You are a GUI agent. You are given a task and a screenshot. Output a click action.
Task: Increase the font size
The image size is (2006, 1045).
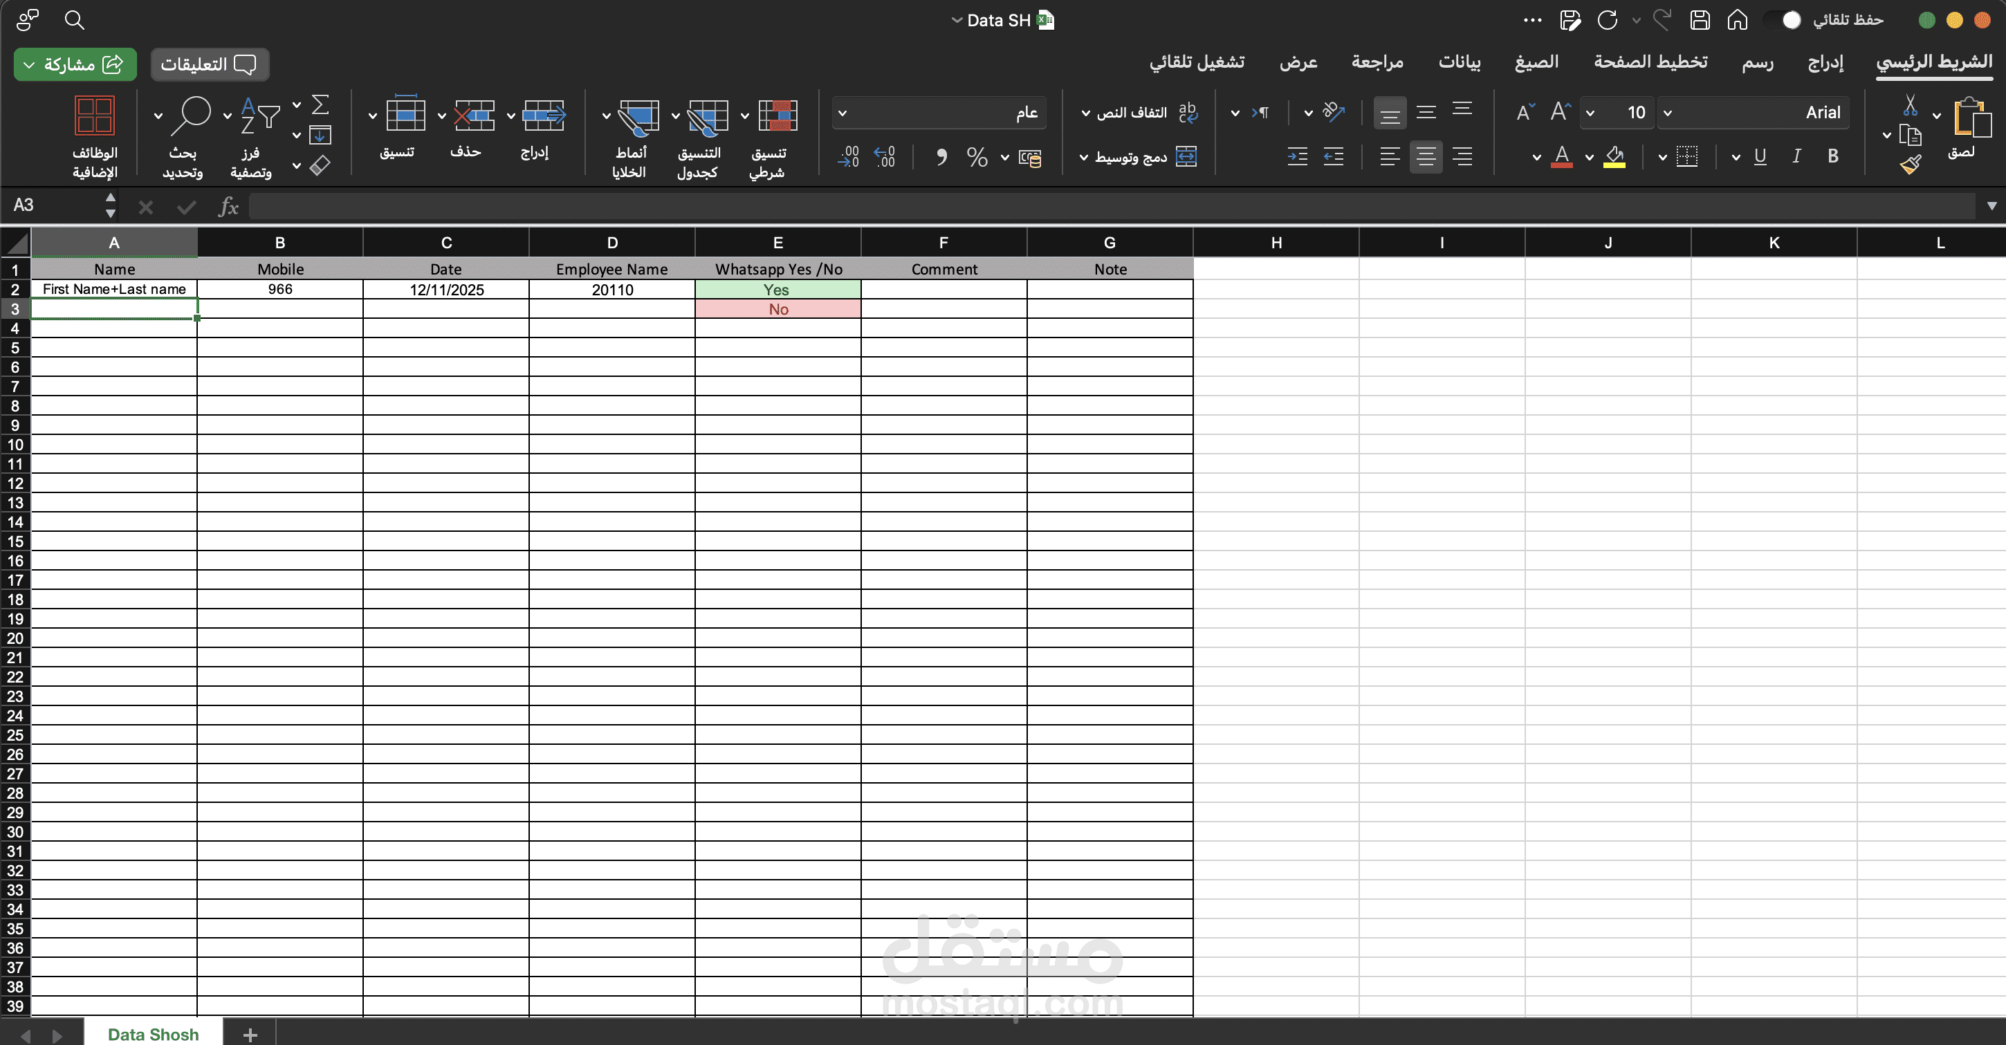coord(1561,112)
